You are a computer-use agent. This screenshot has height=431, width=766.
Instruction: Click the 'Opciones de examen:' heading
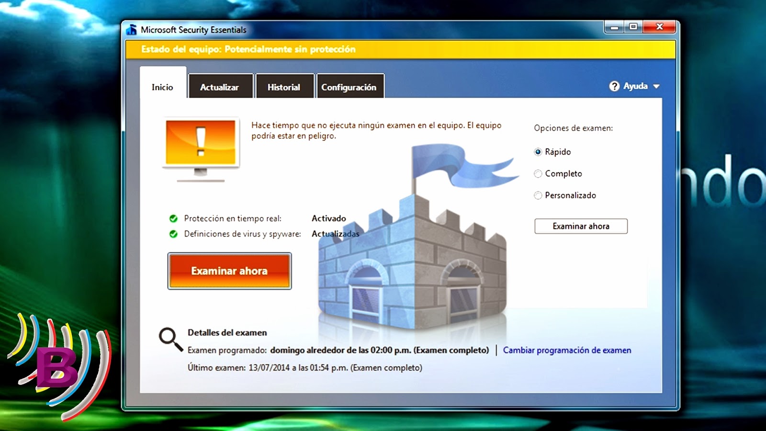(574, 128)
